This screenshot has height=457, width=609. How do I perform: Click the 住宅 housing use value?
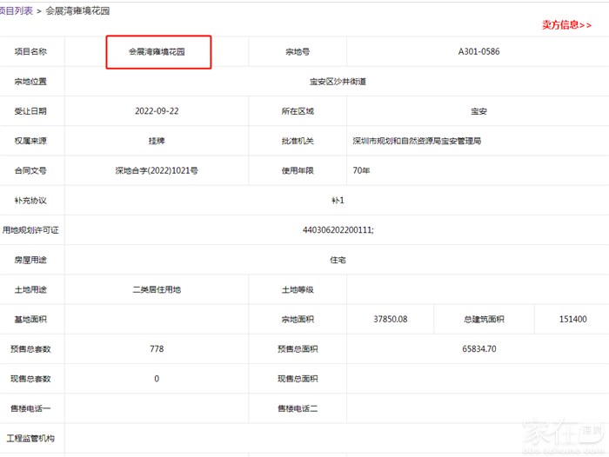(338, 260)
